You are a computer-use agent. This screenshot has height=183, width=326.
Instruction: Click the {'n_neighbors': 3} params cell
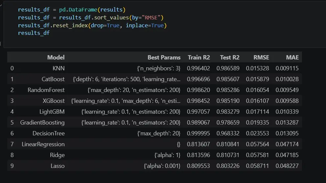(159, 68)
